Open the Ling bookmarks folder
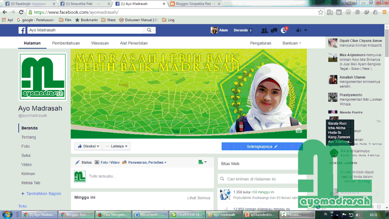The height and width of the screenshot is (219, 389). point(168,20)
